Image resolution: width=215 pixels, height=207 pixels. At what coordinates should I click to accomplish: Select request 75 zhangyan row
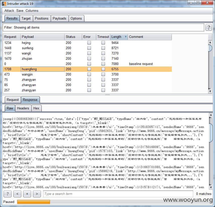pyautogui.click(x=87, y=80)
